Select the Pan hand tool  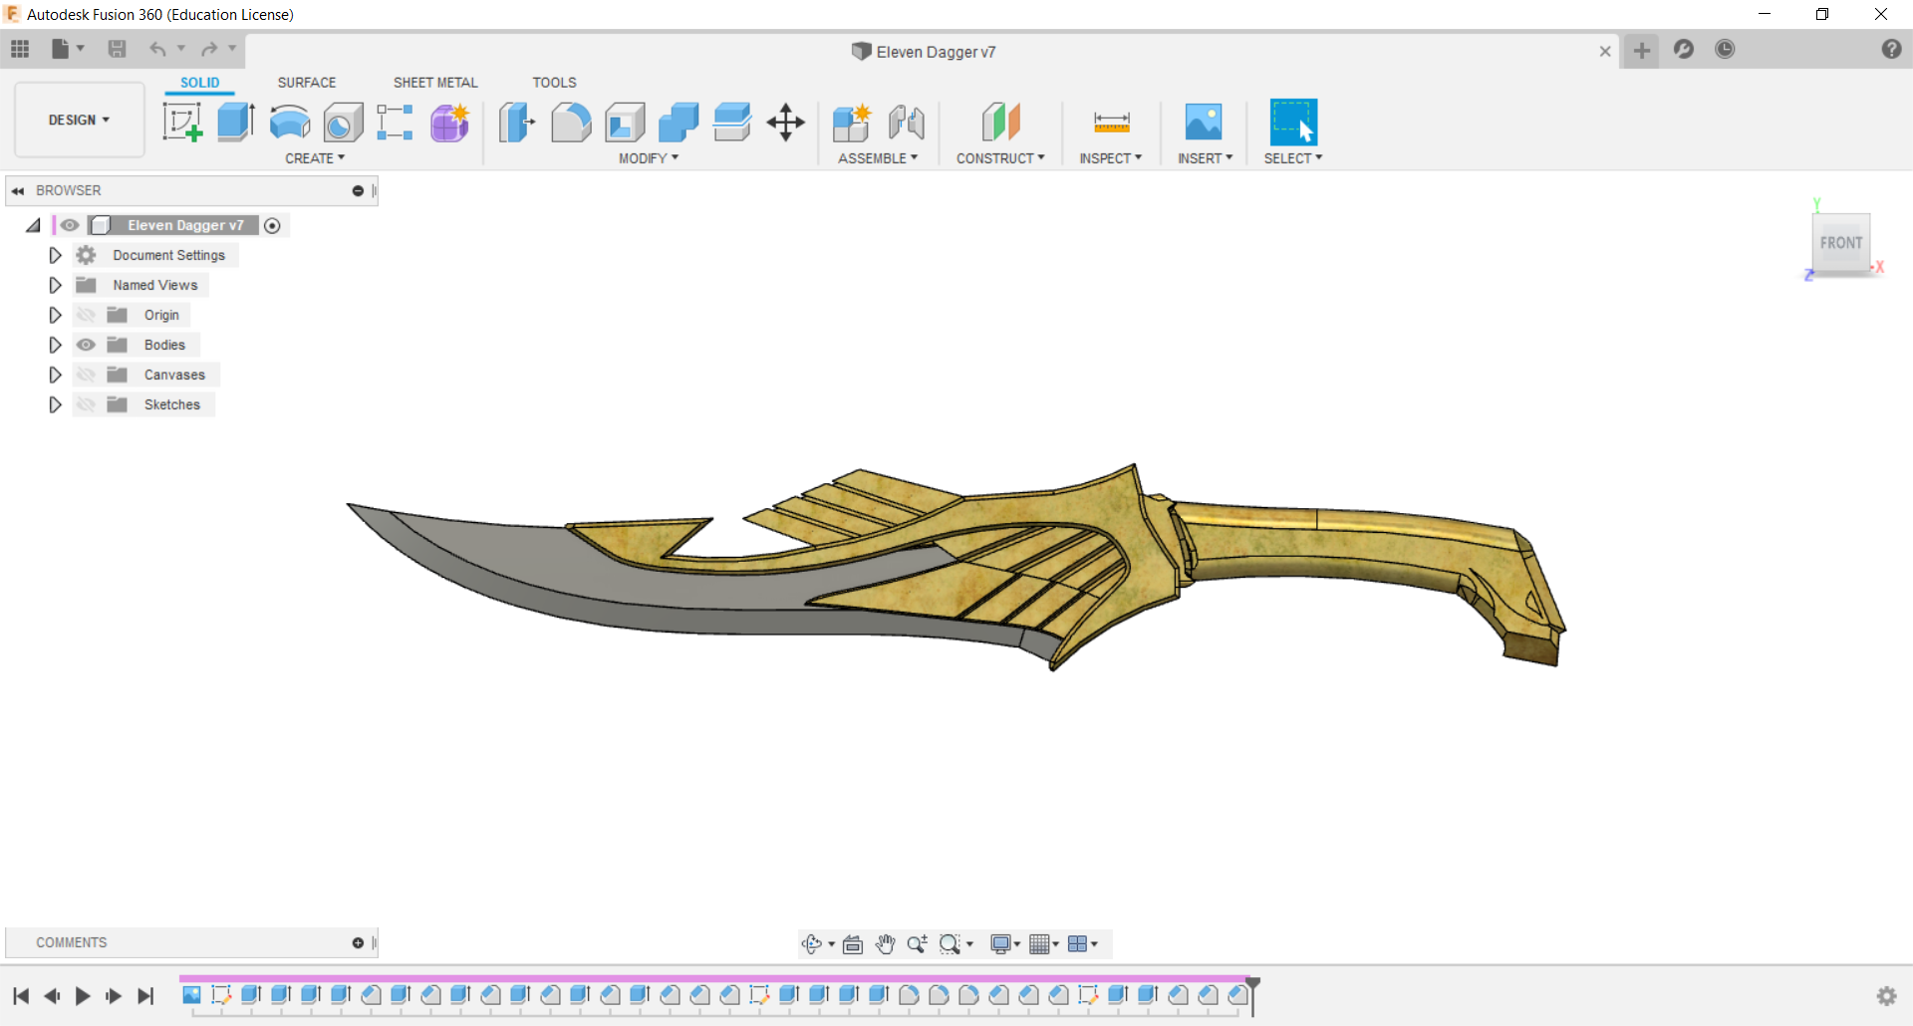885,943
